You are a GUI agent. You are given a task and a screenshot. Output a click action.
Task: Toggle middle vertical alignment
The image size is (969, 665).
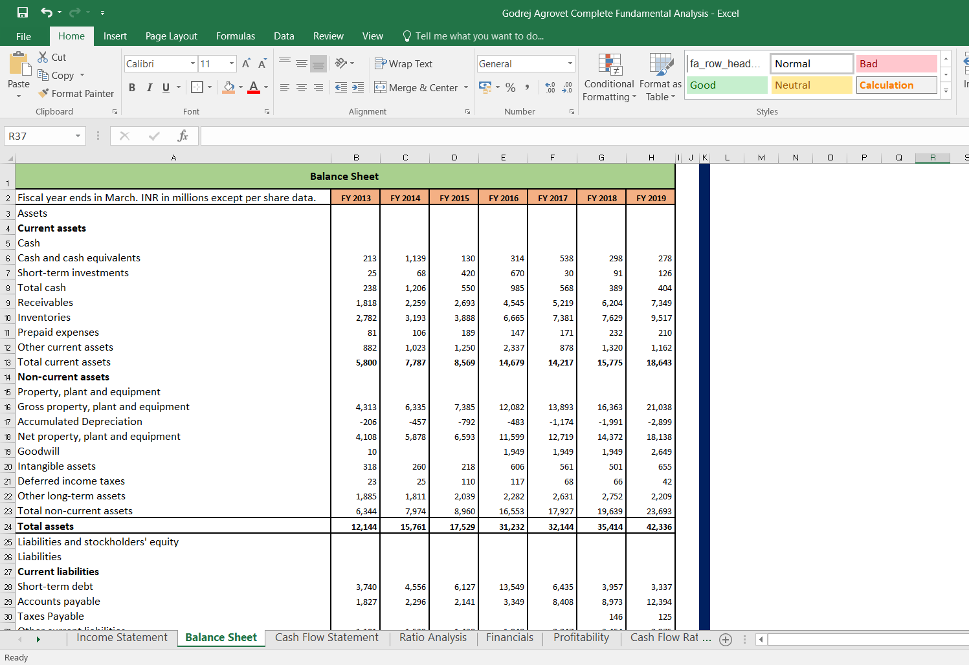[302, 63]
